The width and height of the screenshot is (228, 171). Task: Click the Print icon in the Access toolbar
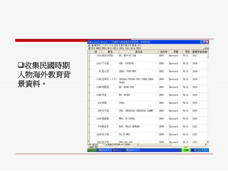(x=95, y=45)
